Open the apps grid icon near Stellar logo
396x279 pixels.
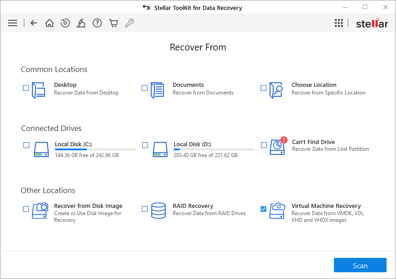339,22
